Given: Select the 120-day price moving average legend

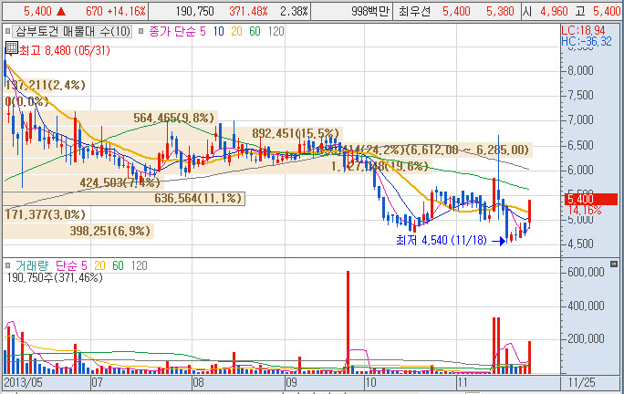Looking at the screenshot, I should pos(276,31).
